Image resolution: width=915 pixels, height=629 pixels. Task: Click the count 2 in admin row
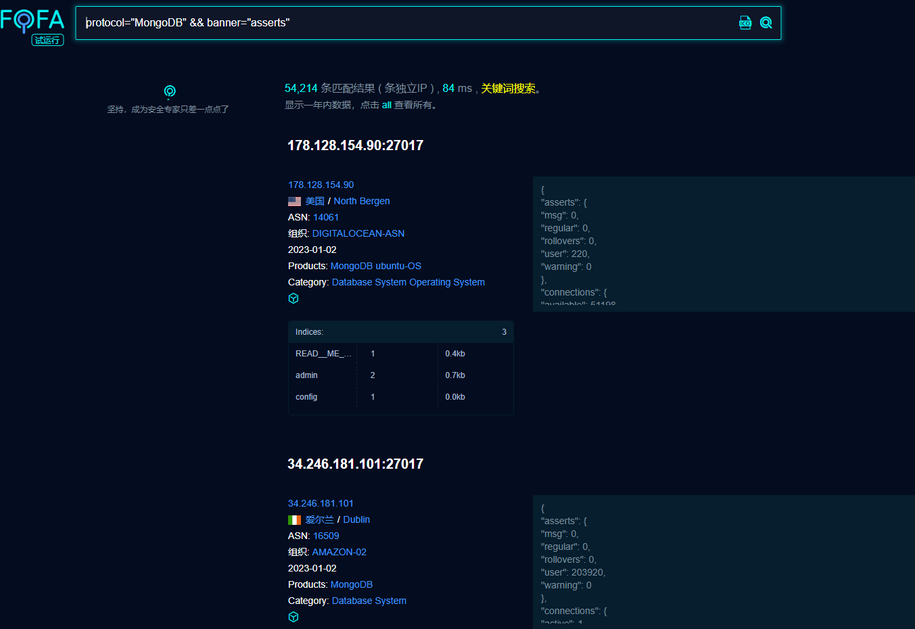tap(373, 375)
